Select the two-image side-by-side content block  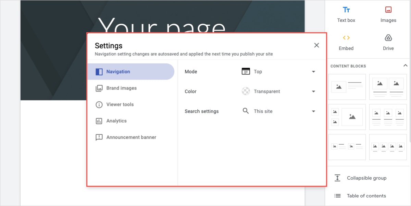(388, 87)
